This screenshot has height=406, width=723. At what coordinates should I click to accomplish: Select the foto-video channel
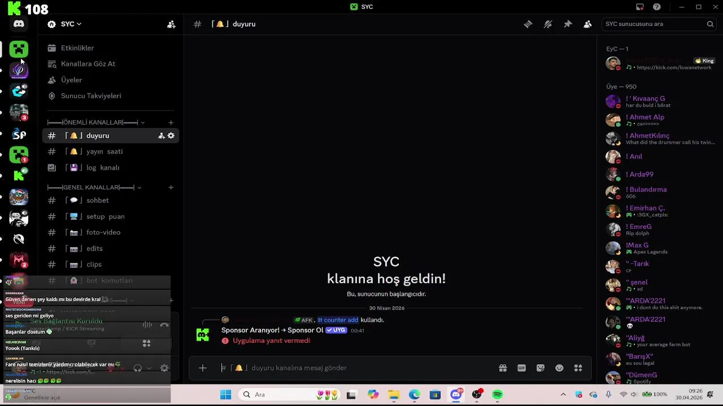pos(111,232)
